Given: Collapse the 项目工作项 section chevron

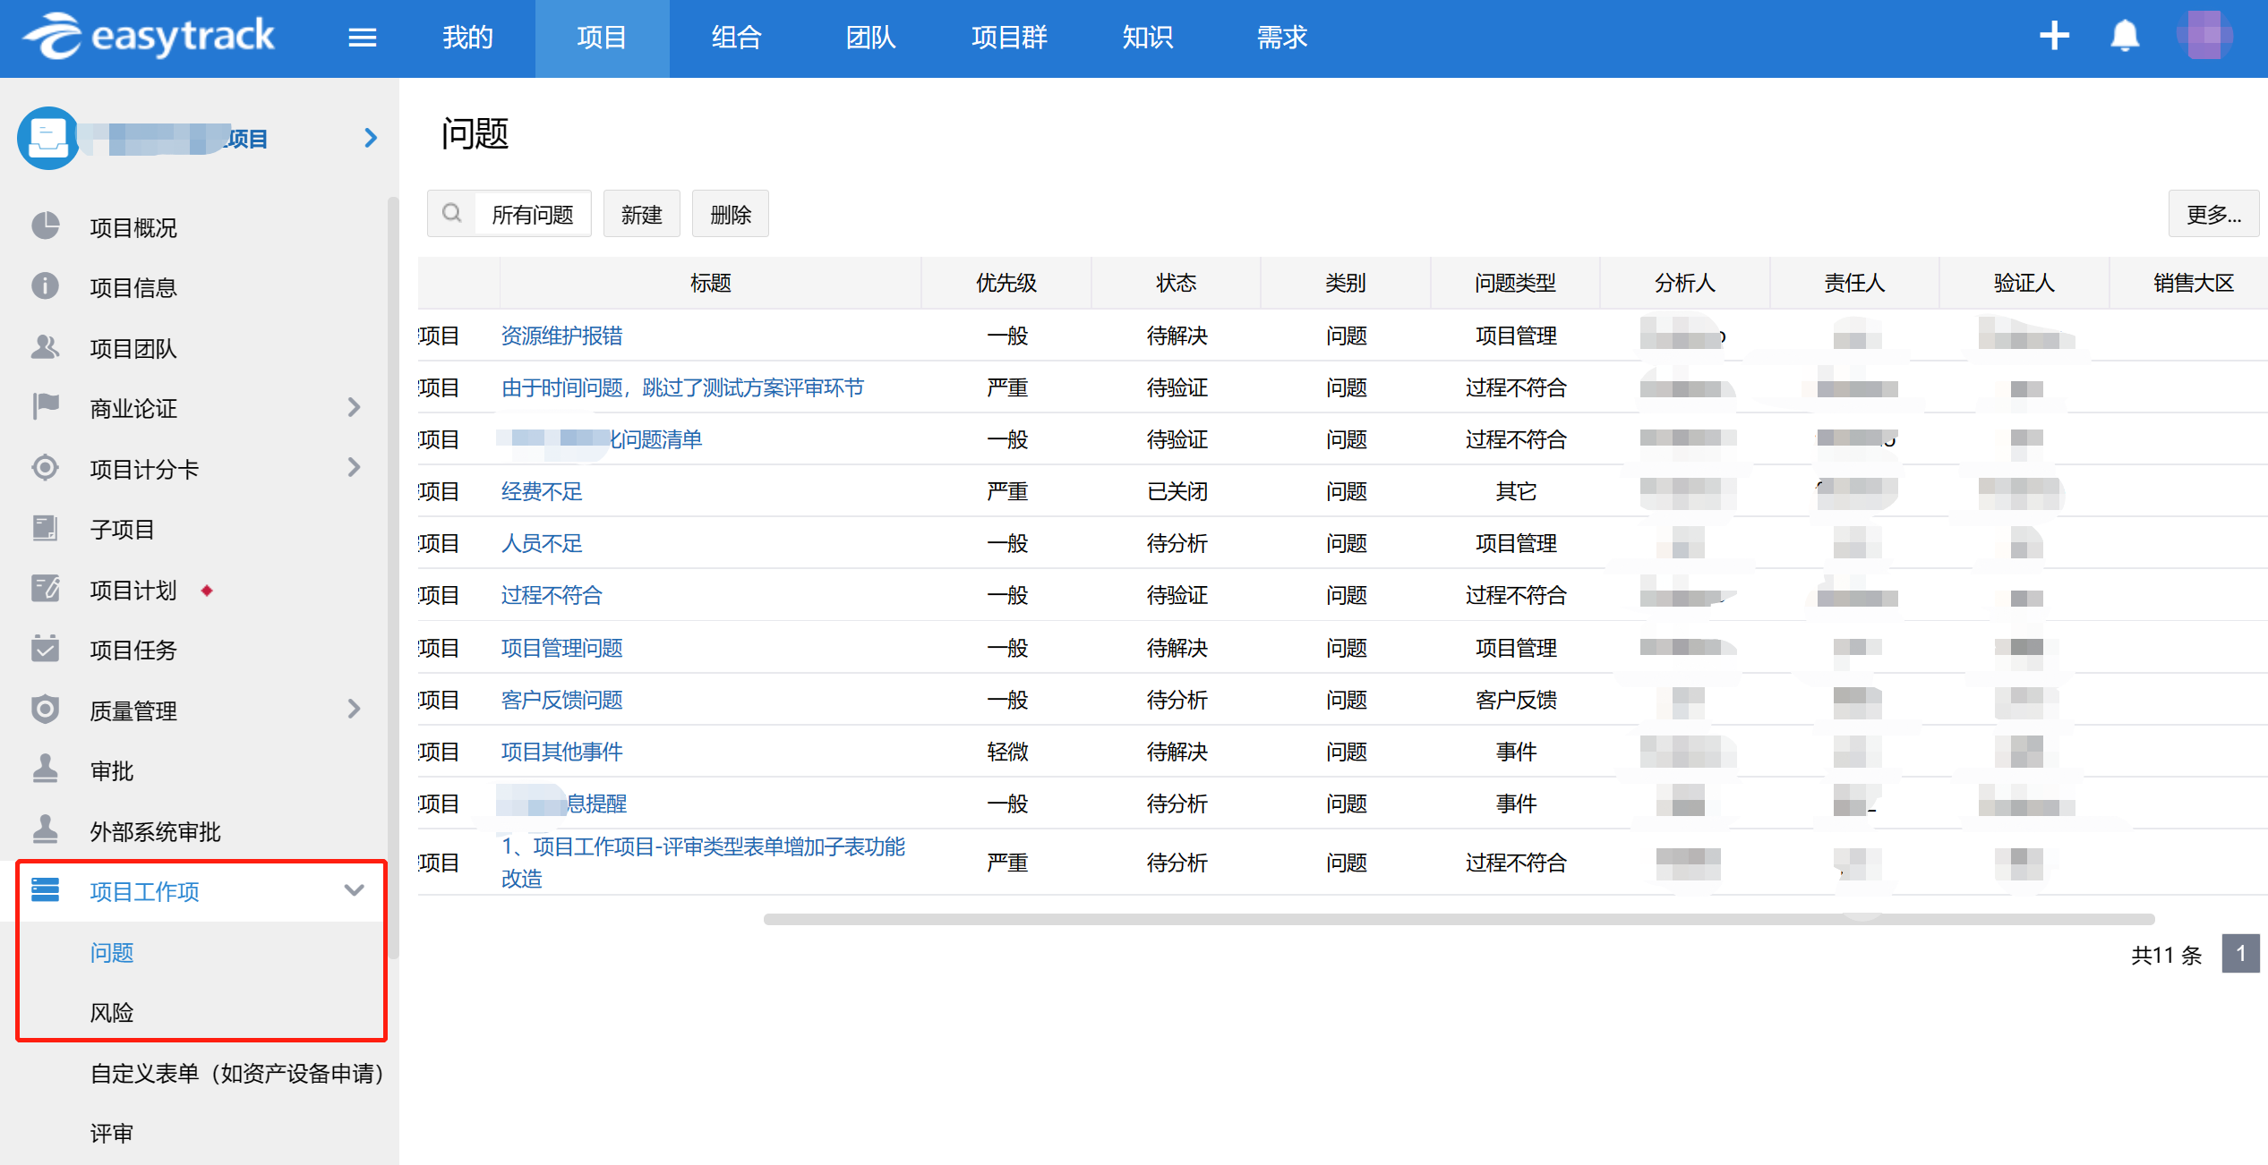Looking at the screenshot, I should [355, 890].
